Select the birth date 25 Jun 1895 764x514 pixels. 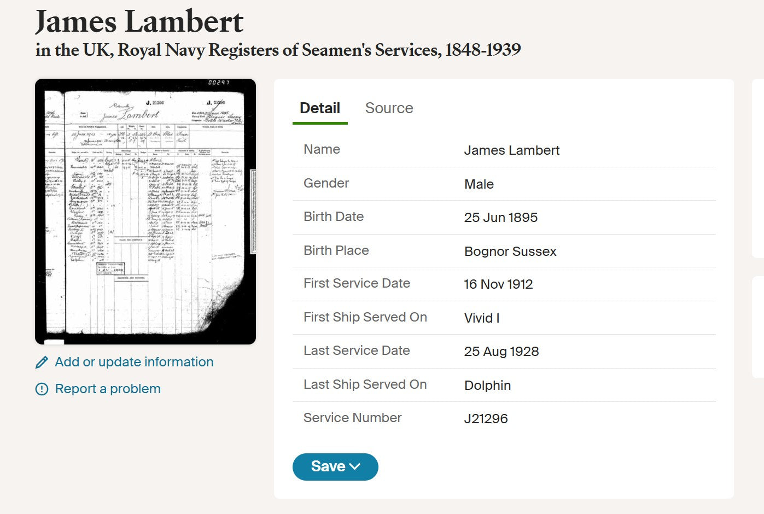[500, 218]
